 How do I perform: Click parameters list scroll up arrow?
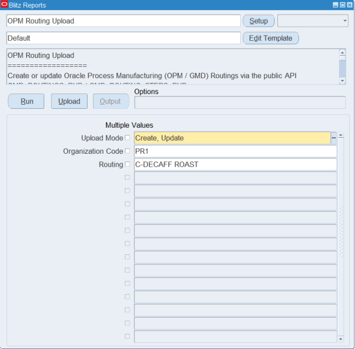coord(341,135)
